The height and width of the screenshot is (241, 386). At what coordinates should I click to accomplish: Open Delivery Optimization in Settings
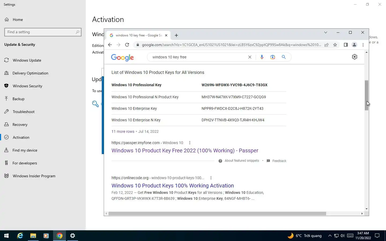click(43, 73)
